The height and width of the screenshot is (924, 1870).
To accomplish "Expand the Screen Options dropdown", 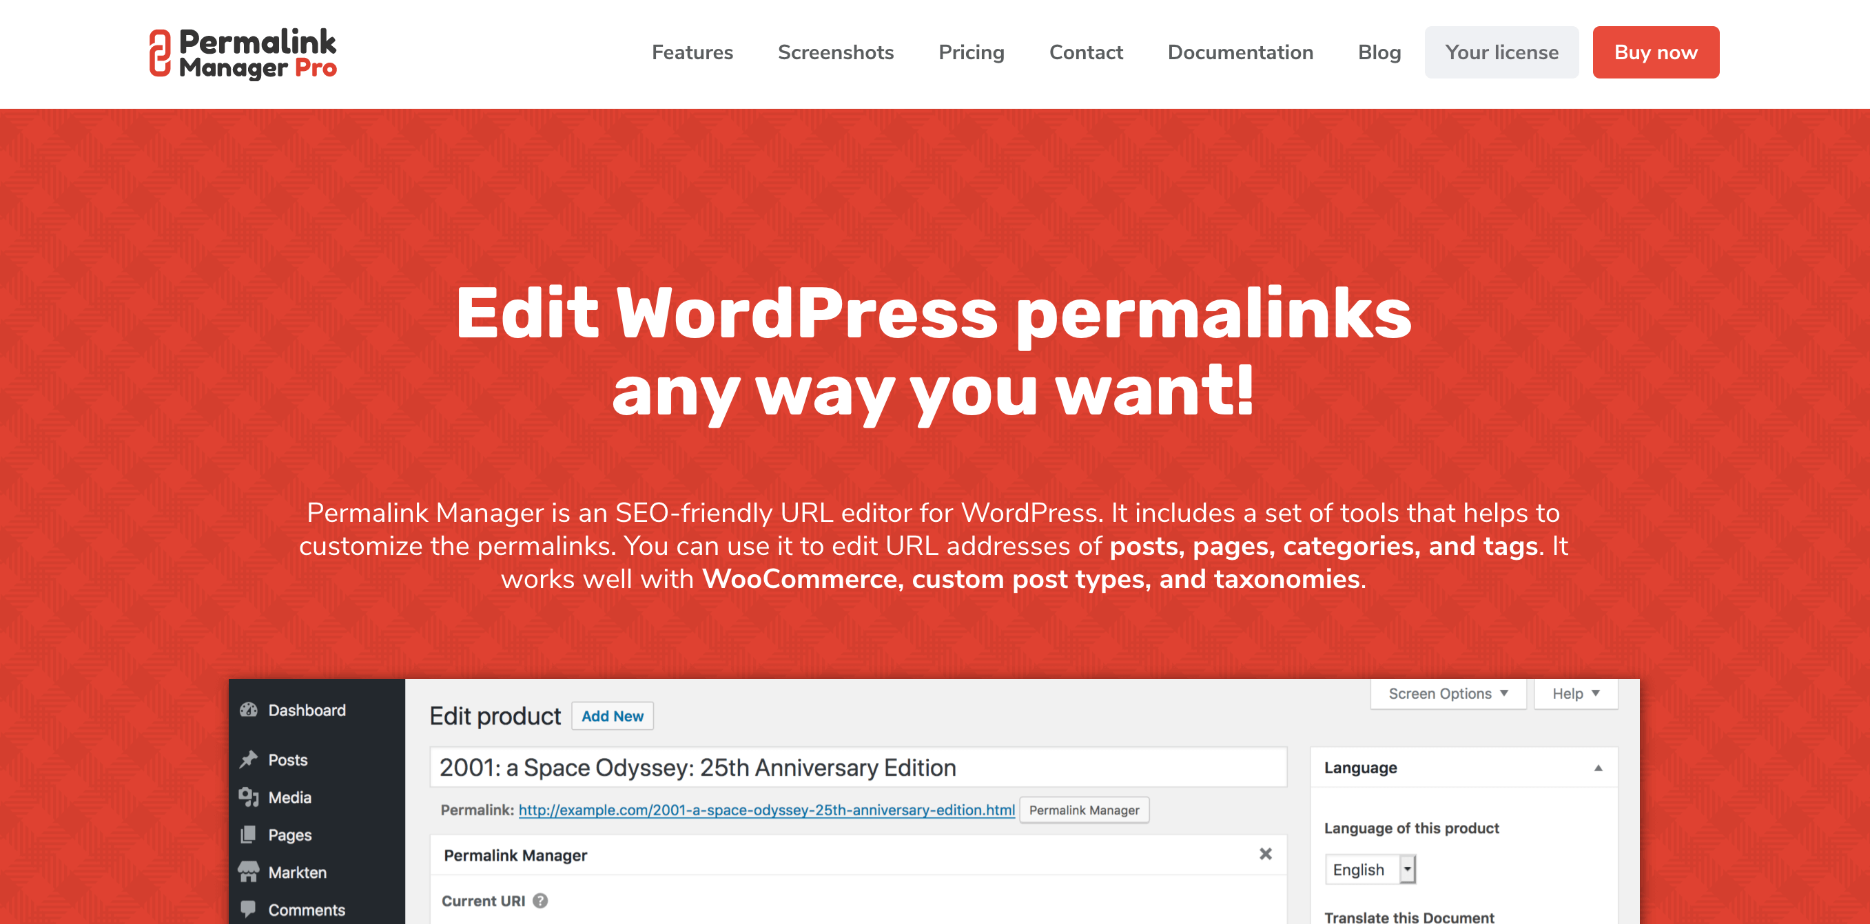I will (1448, 693).
